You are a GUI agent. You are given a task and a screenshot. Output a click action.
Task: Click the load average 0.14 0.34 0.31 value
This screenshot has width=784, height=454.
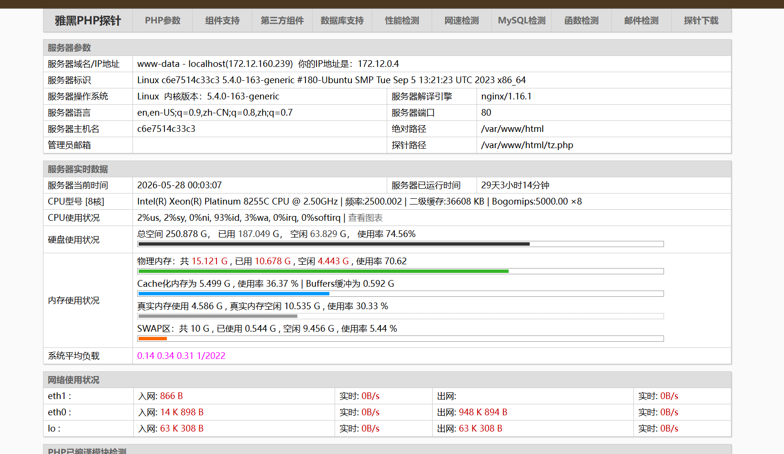(181, 356)
